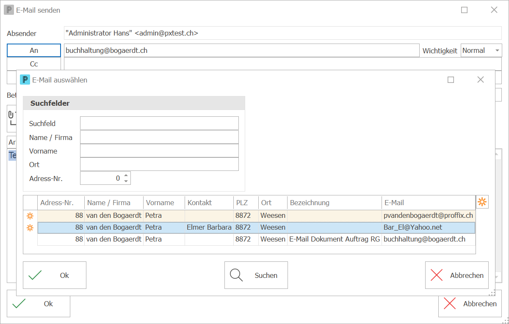The width and height of the screenshot is (509, 324).
Task: Click Kontakt cell Elmer Barbara
Action: coord(209,228)
